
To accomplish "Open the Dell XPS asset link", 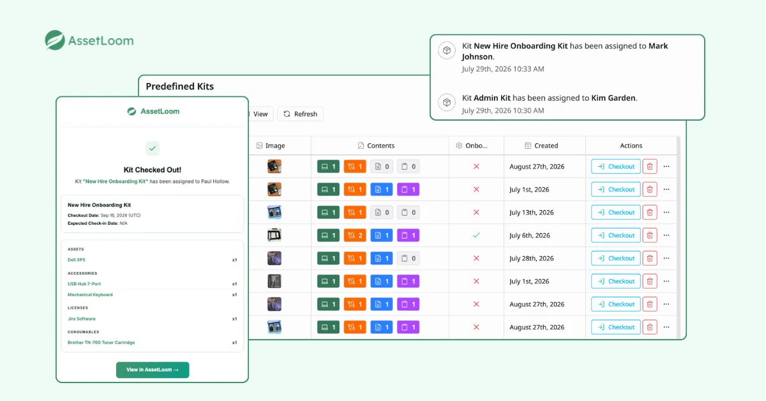I will pos(77,260).
